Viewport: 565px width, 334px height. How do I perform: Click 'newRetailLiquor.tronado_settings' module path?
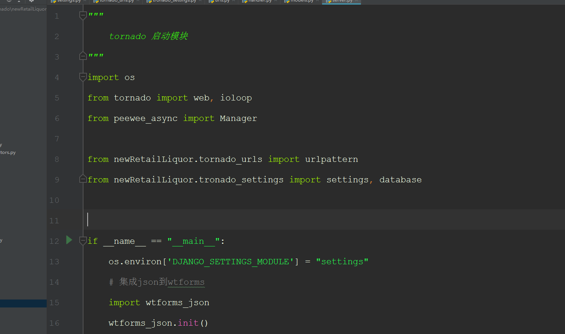pyautogui.click(x=199, y=180)
